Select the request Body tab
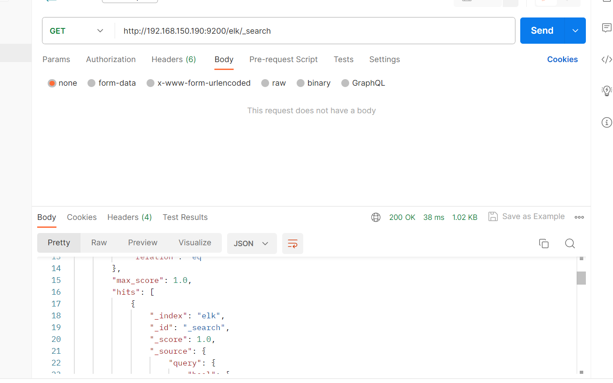 pos(224,59)
